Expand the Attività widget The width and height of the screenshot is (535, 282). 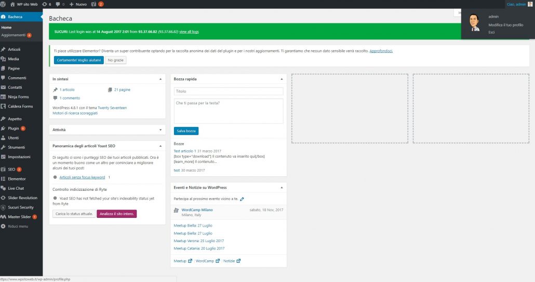point(160,130)
